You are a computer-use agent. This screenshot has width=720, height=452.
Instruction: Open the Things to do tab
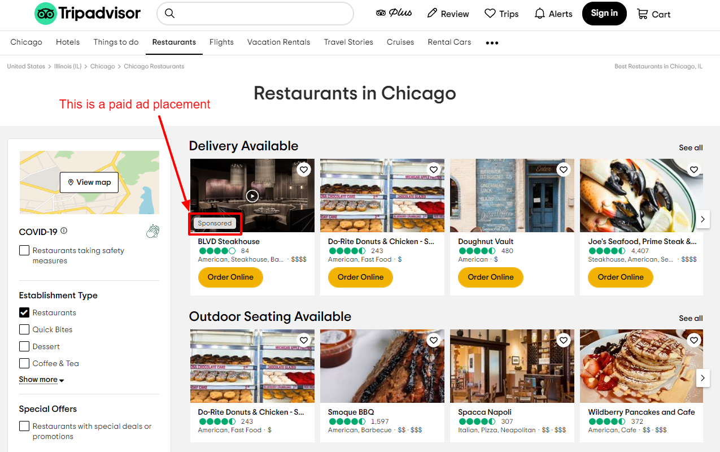(116, 42)
